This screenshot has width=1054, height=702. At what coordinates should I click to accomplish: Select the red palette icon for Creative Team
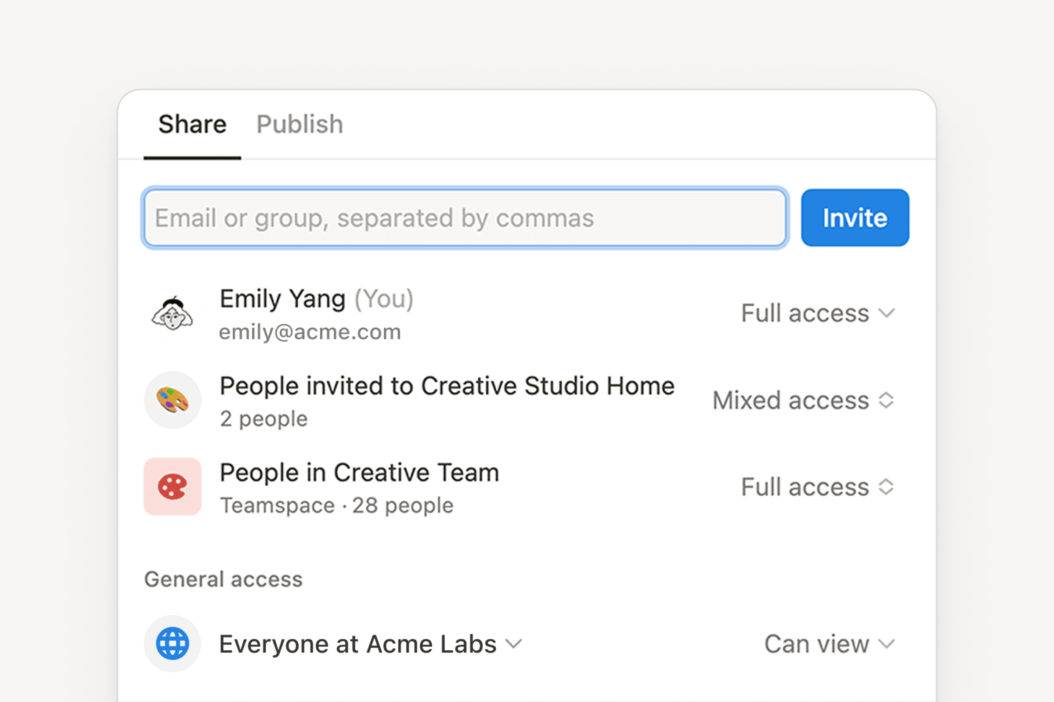(173, 487)
